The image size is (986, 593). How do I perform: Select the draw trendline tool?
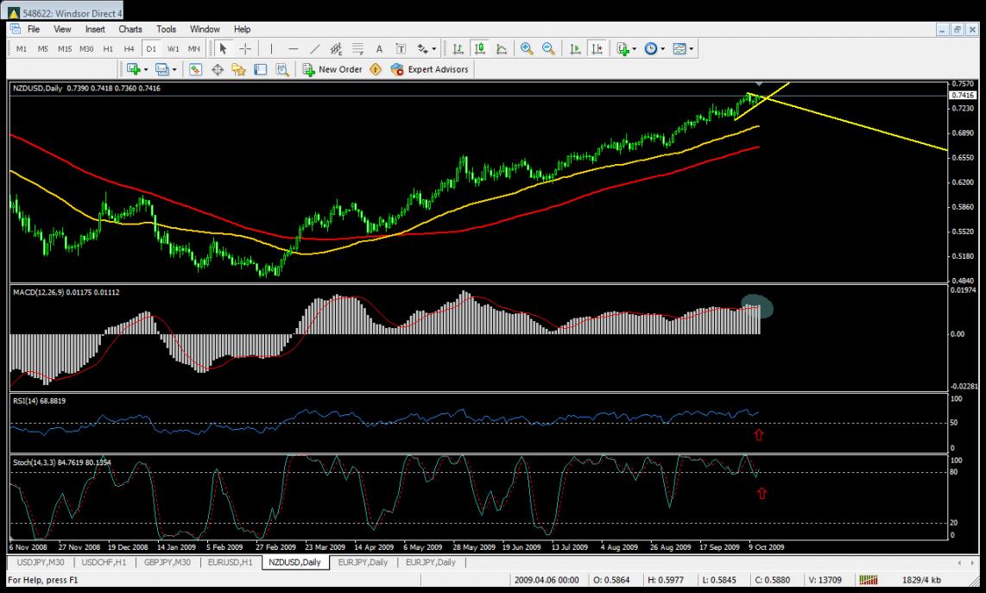[315, 49]
